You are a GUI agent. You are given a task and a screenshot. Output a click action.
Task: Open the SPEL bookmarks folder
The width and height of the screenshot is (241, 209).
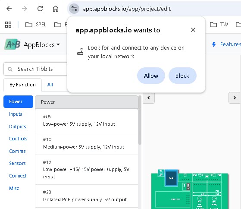pos(36,25)
